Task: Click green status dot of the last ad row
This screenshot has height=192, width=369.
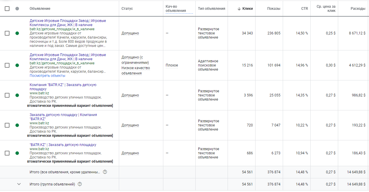Action: 17,153
